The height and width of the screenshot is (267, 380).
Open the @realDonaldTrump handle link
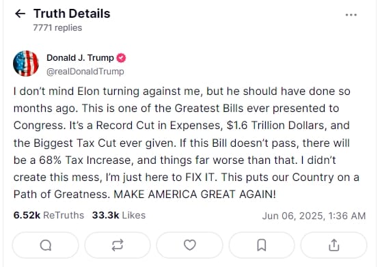tap(85, 72)
